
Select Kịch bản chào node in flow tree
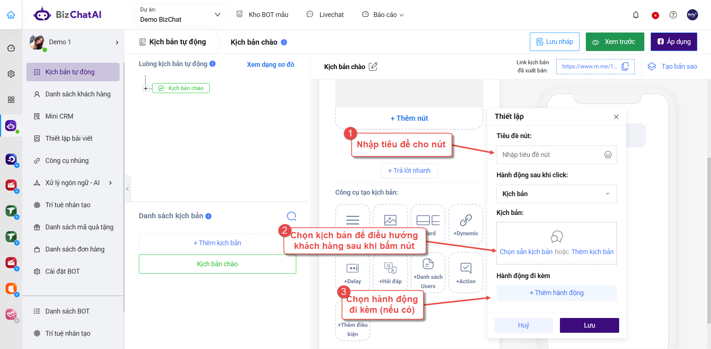[181, 88]
